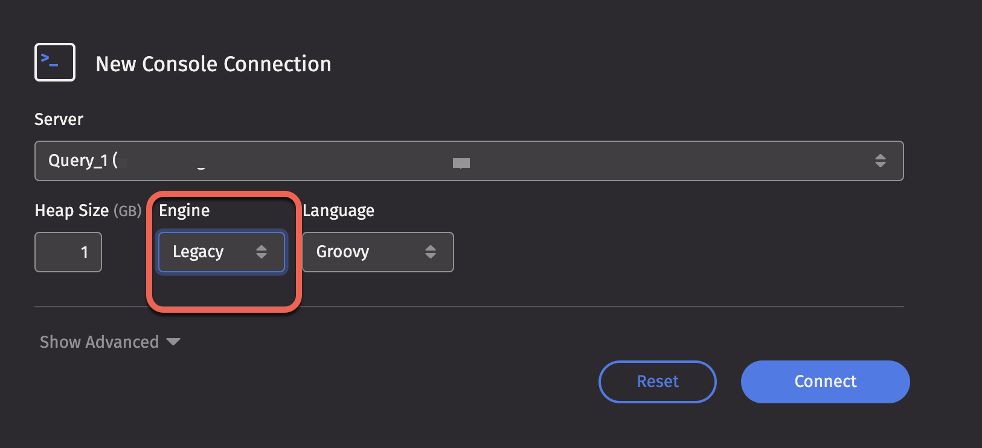The height and width of the screenshot is (448, 982).
Task: Click the gray tag in the Server field
Action: 461,163
